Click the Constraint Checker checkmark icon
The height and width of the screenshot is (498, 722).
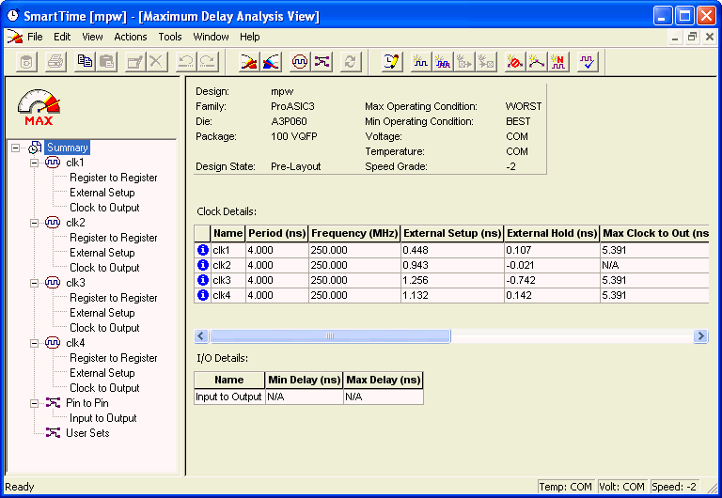tap(588, 62)
